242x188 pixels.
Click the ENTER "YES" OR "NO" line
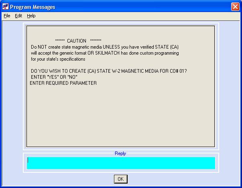54,77
